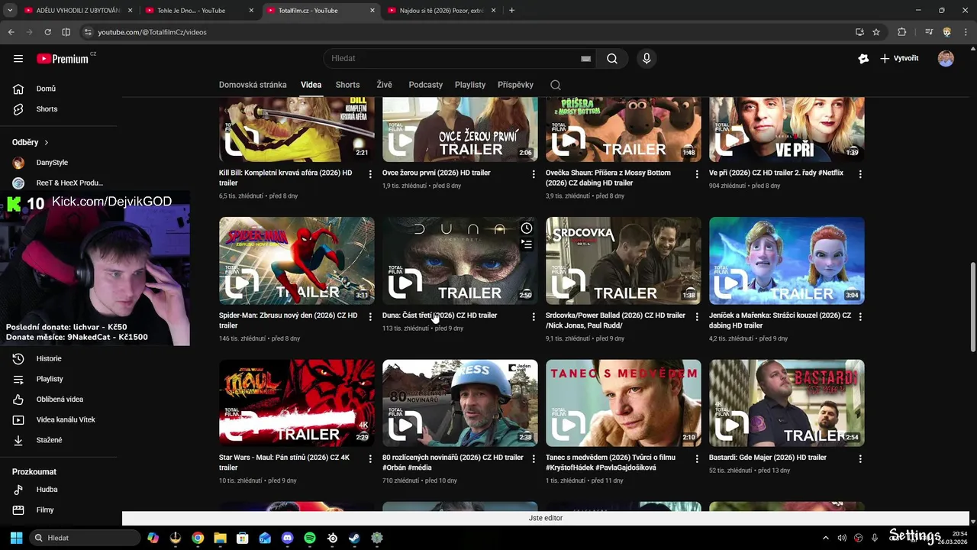Open the three-dot menu for Bastardi: Gde Majer
Screen dimensions: 977x550
(860, 458)
